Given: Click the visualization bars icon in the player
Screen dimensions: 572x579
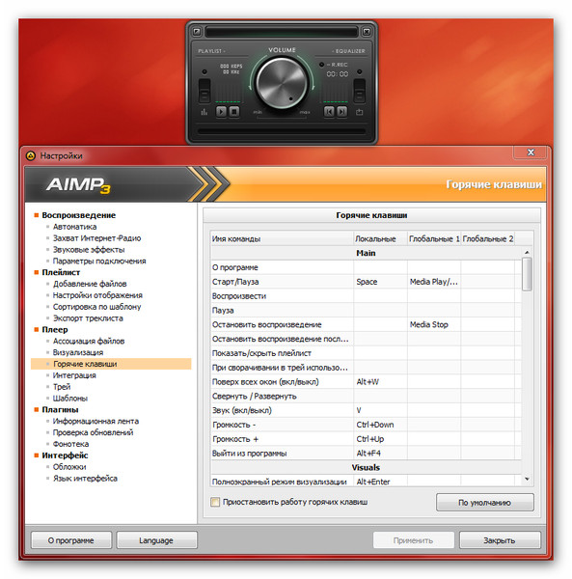Looking at the screenshot, I should coord(204,112).
